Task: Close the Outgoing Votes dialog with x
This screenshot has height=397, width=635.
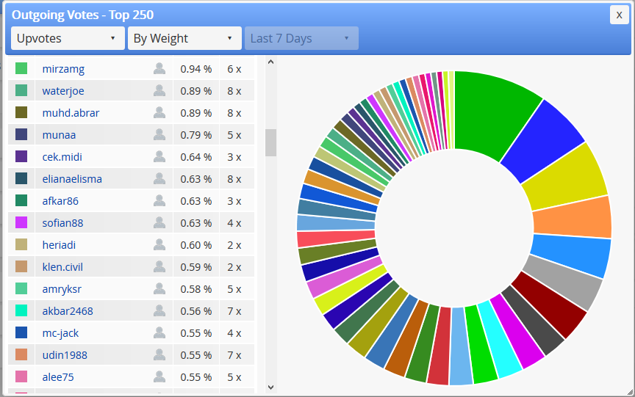Action: point(620,15)
